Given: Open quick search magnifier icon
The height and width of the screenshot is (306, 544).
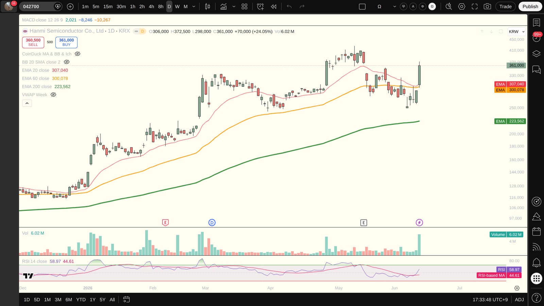Looking at the screenshot, I should pos(449,6).
